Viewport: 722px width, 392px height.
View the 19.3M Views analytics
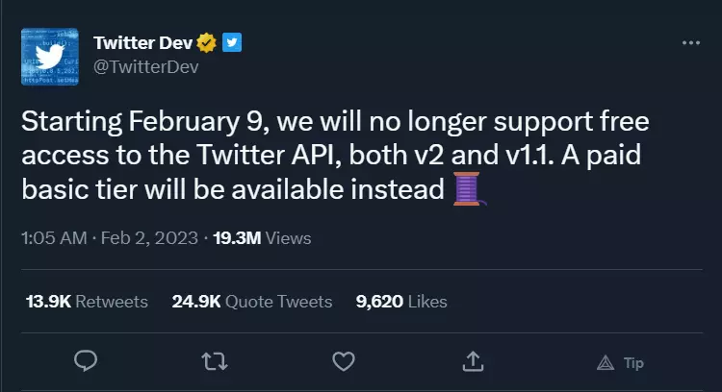[262, 238]
